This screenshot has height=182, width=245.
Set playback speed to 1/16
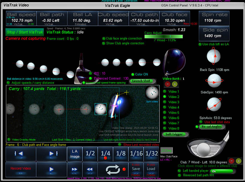(x=136, y=154)
